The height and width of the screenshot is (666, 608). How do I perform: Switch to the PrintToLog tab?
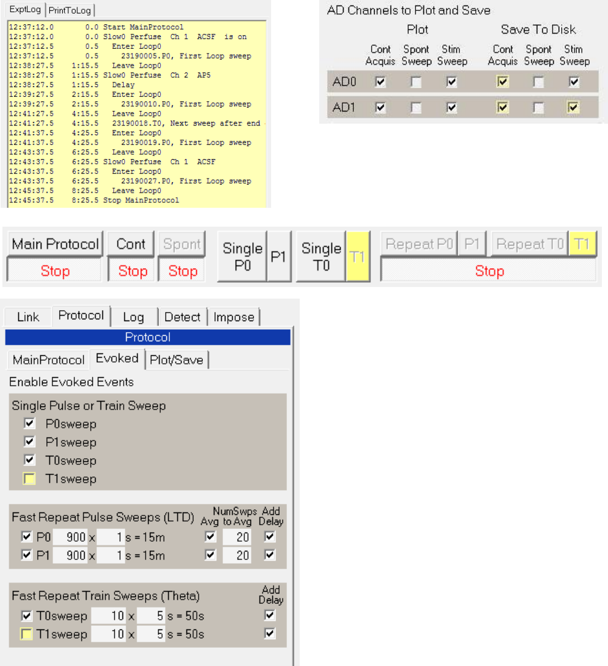(x=71, y=10)
